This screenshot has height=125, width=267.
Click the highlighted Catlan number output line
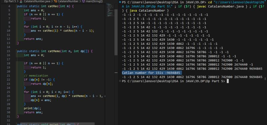[152, 73]
